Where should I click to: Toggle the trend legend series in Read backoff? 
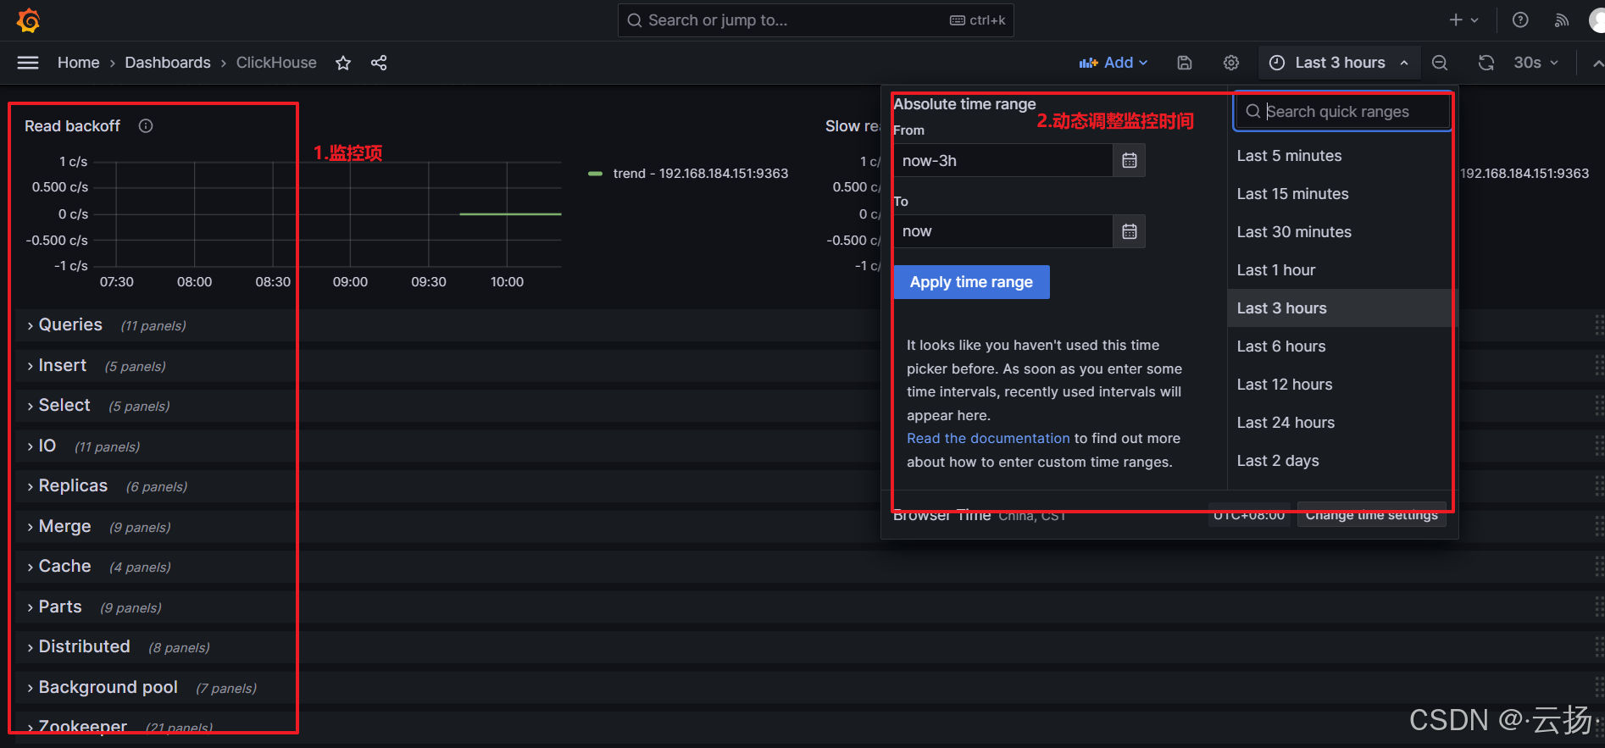595,174
